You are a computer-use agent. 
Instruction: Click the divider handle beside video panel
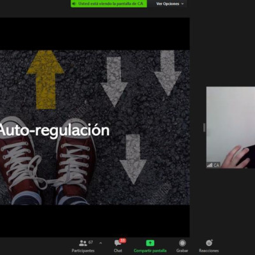[x=204, y=127]
